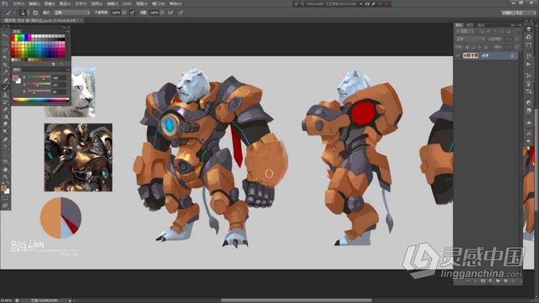
Task: Click add layer mask button
Action: point(483,280)
